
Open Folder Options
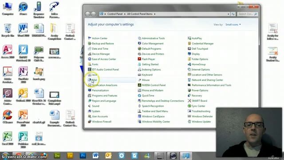point(200,59)
